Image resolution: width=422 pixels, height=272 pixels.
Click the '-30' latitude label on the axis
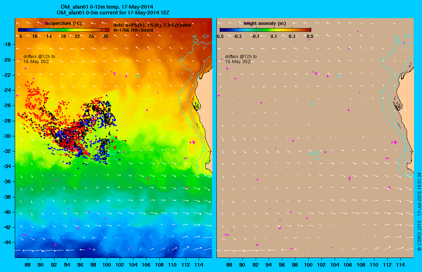pos(7,136)
